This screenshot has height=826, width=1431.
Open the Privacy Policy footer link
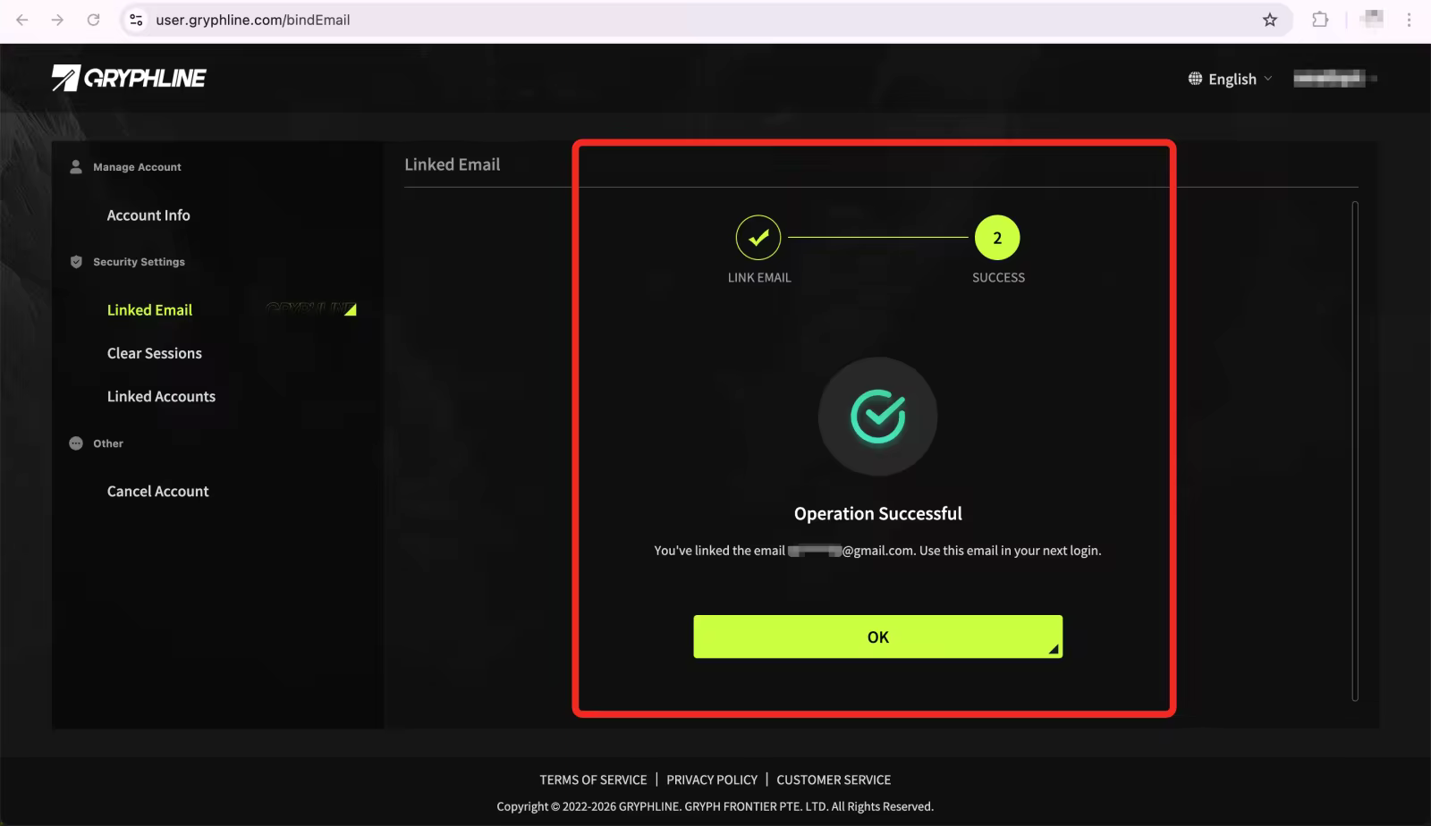pos(711,780)
